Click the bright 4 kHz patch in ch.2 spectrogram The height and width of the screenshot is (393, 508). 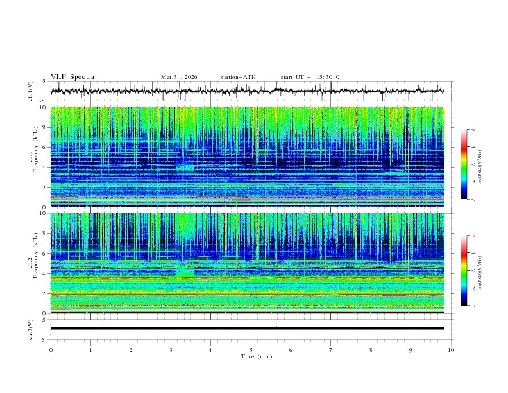coord(185,272)
